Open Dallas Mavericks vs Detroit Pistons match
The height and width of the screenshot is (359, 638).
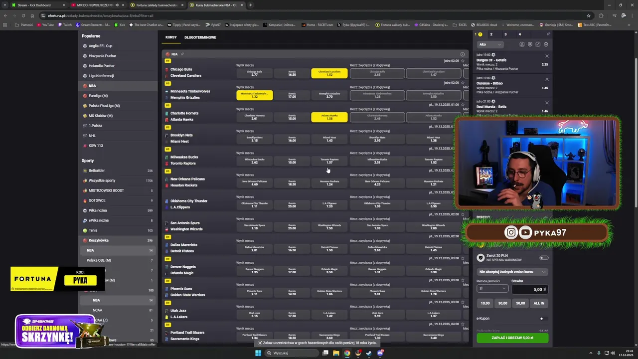click(x=184, y=248)
